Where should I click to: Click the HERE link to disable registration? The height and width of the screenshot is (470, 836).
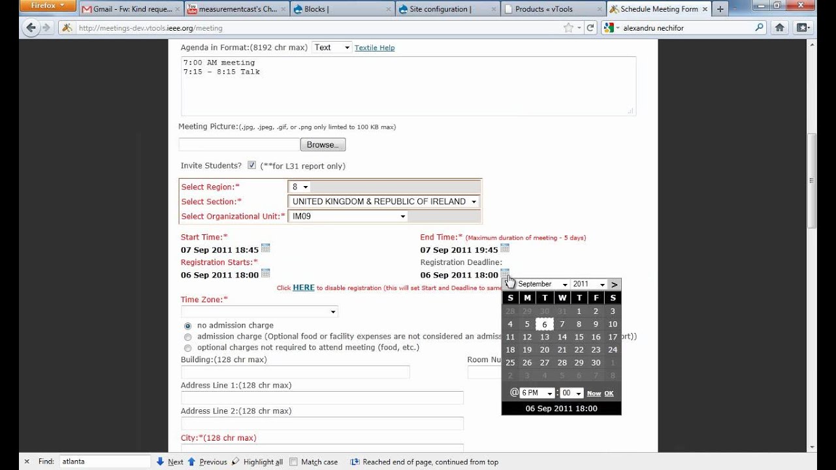[304, 287]
